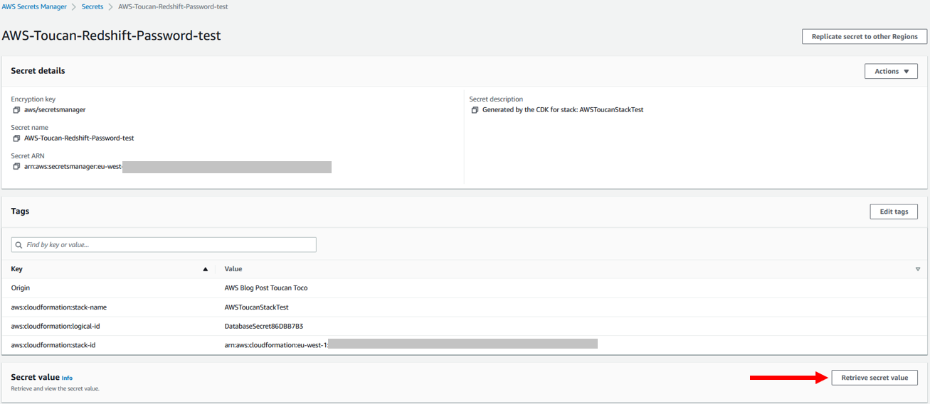Click the Secret description label
The height and width of the screenshot is (404, 930).
496,99
